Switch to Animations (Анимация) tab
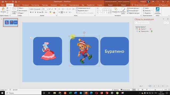Image resolution: width=170 pixels, height=95 pixels. coord(54,5)
